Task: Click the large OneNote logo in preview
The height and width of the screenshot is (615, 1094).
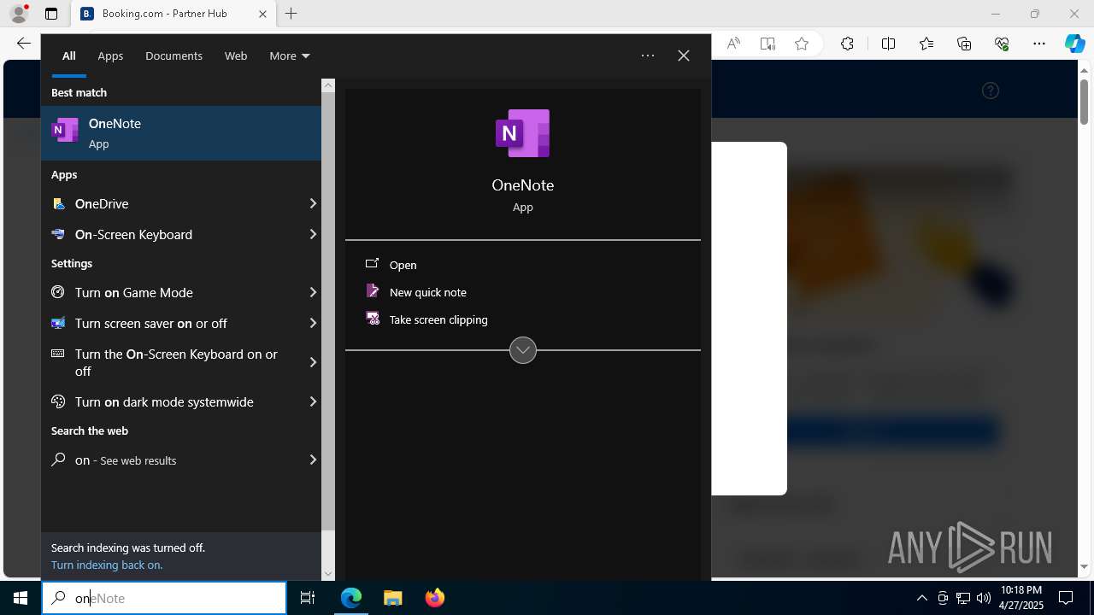Action: point(522,133)
